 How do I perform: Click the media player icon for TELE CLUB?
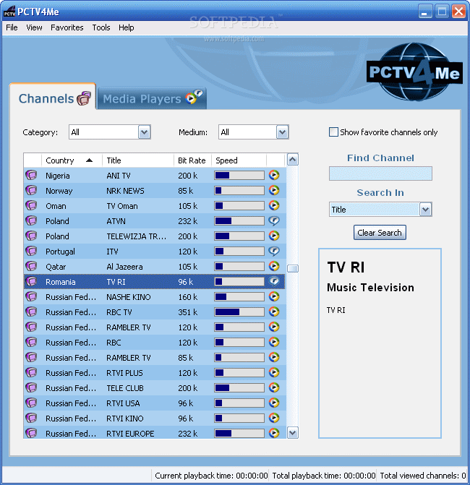274,387
